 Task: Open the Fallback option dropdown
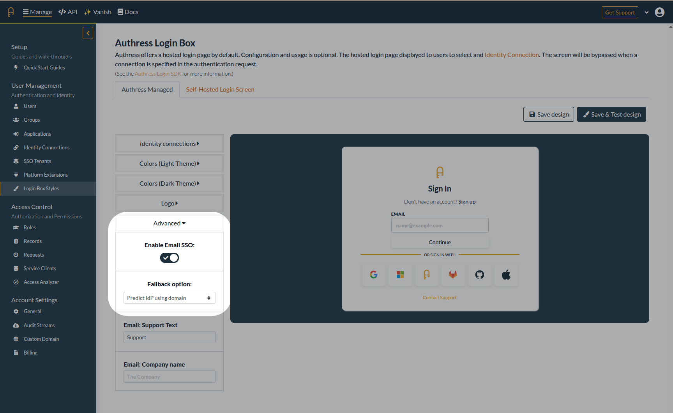[169, 298]
